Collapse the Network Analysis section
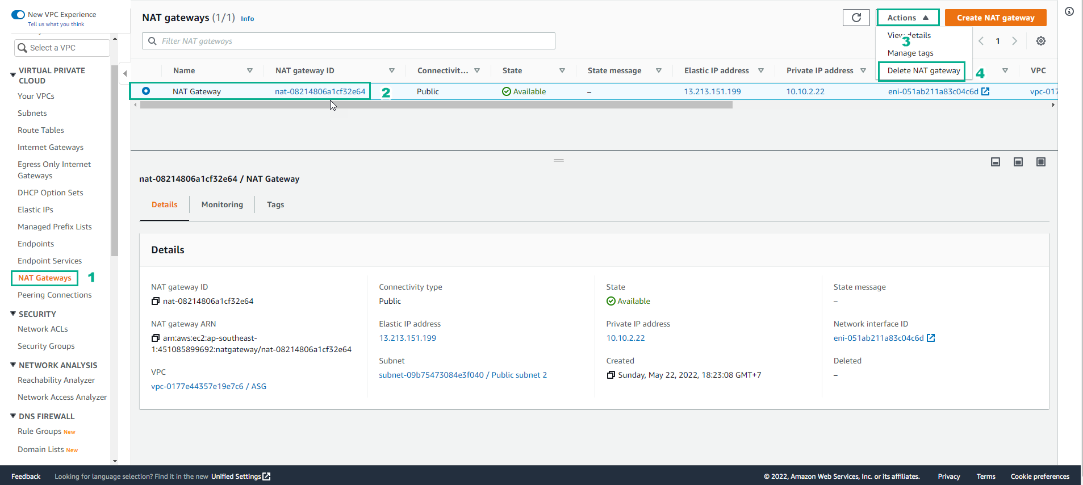Image resolution: width=1083 pixels, height=485 pixels. point(13,365)
